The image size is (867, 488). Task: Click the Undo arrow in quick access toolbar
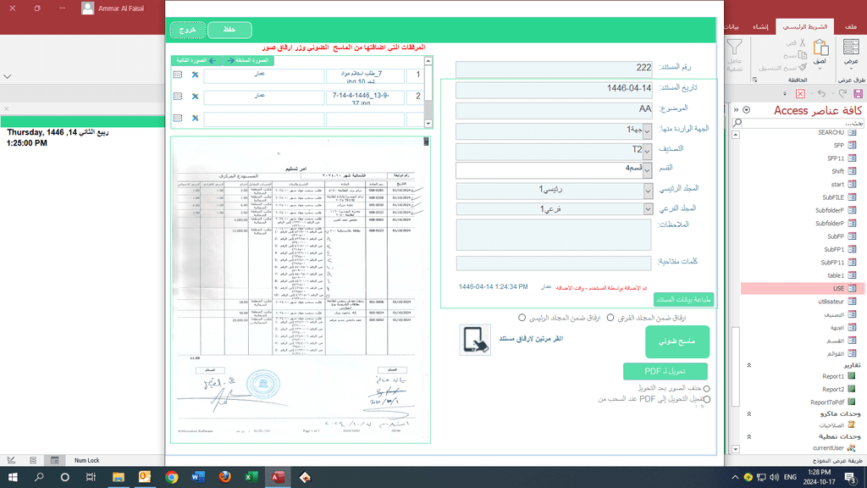click(821, 93)
